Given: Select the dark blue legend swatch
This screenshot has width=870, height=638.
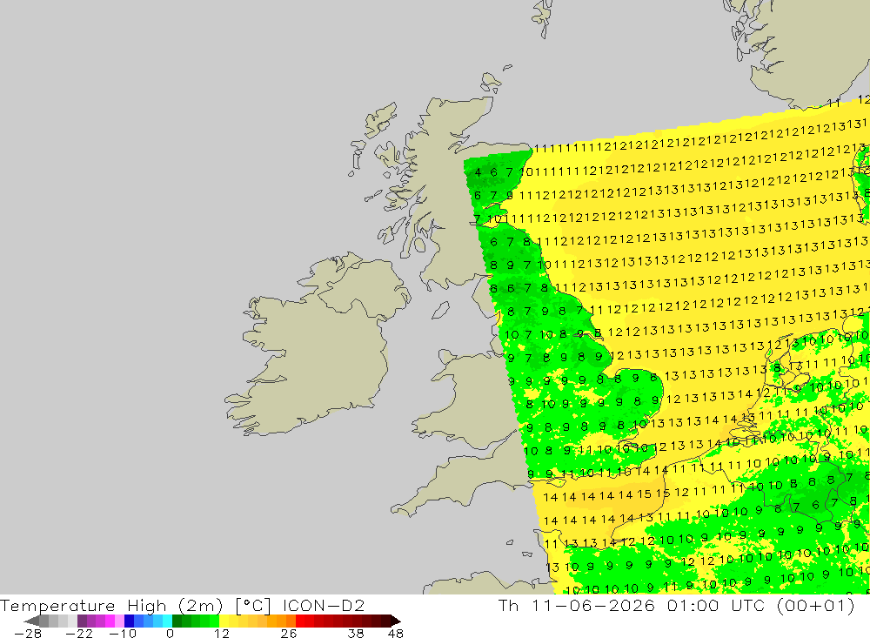Looking at the screenshot, I should (130, 621).
